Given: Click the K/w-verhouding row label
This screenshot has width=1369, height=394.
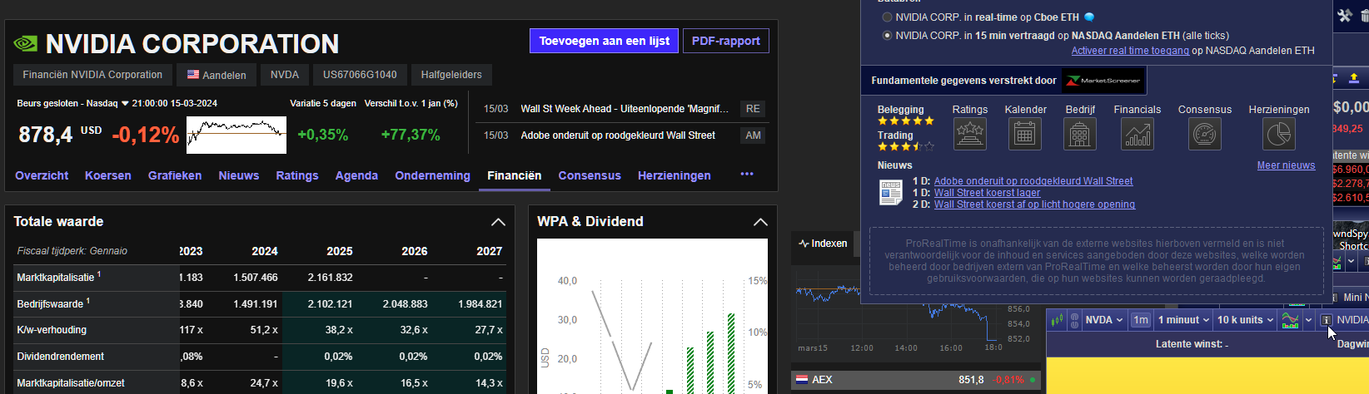Looking at the screenshot, I should [52, 330].
